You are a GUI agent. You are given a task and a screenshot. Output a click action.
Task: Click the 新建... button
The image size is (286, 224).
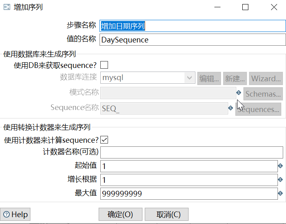[235, 78]
